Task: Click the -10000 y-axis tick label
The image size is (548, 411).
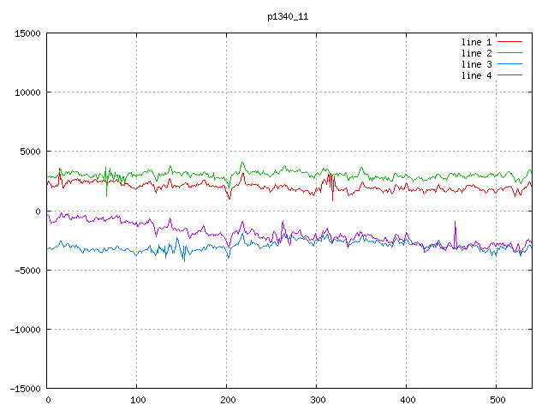Action: 24,329
